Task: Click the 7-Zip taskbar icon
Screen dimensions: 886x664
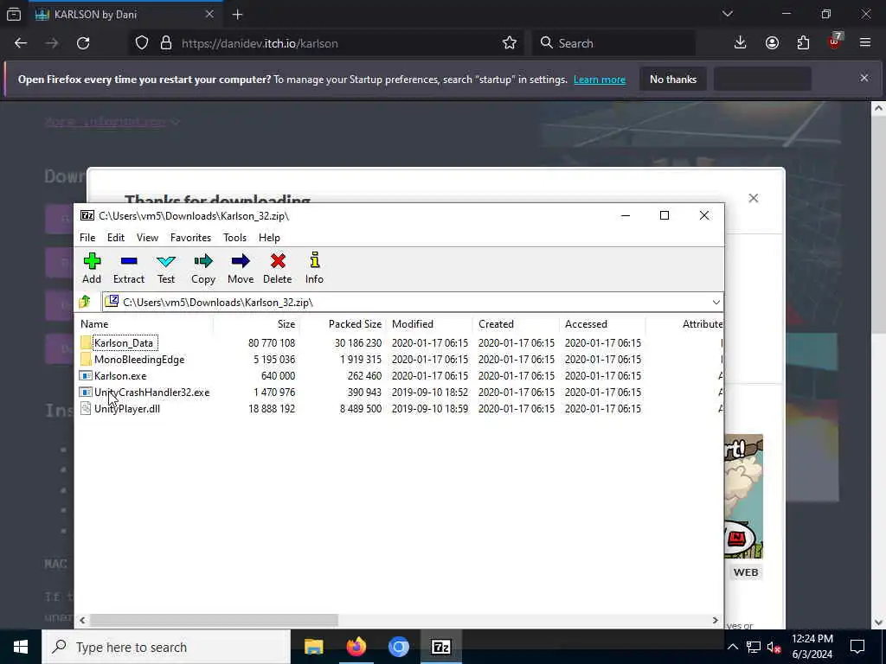Action: click(440, 647)
